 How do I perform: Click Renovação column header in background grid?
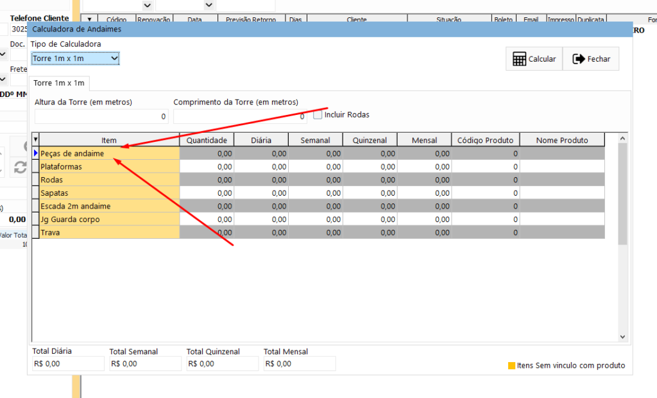click(x=154, y=19)
